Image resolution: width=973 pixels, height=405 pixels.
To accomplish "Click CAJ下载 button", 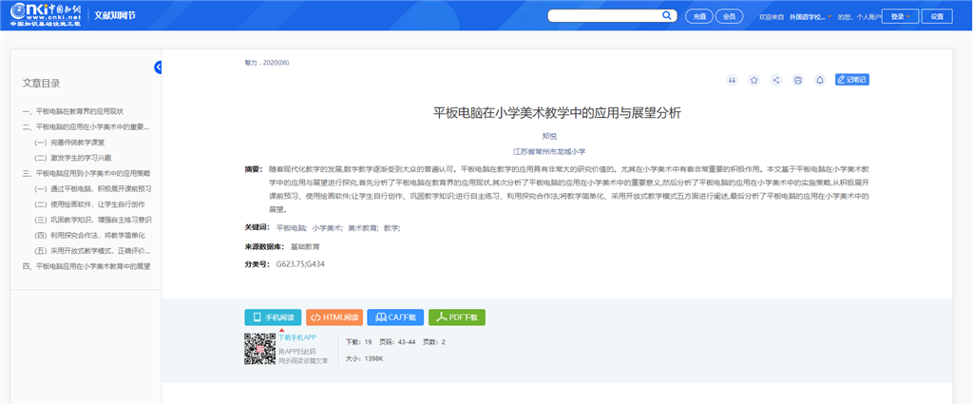I will tap(395, 318).
